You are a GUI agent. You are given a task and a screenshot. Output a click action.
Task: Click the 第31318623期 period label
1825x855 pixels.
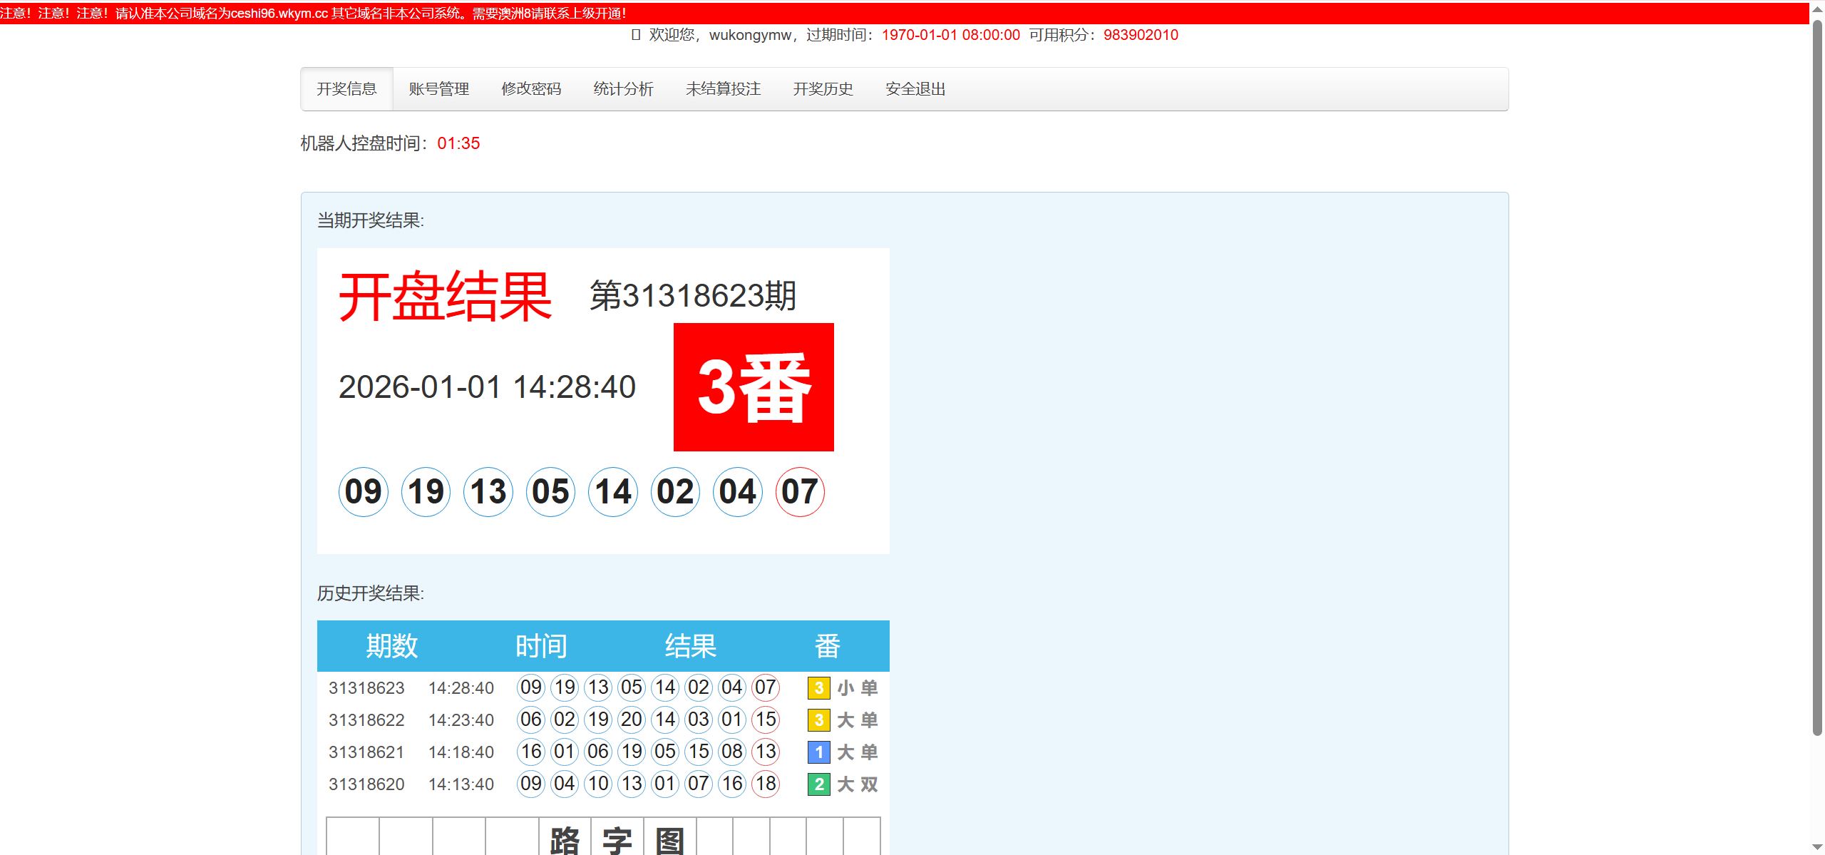[x=693, y=295]
